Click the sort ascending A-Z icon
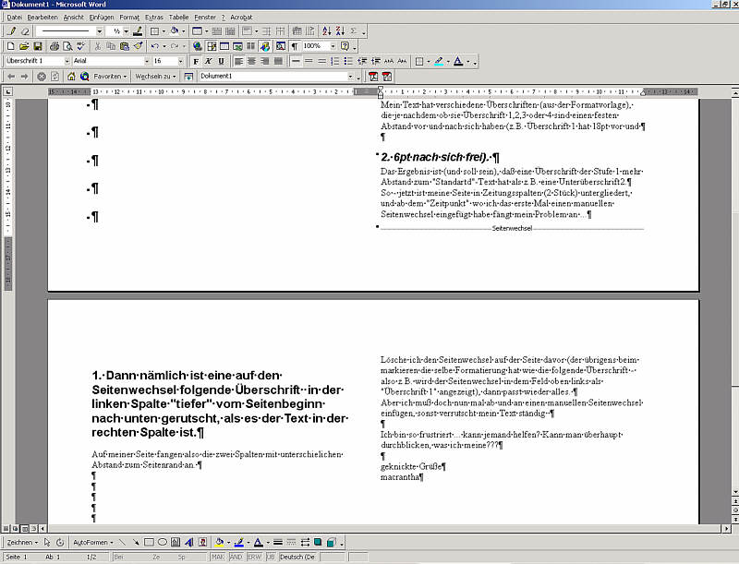The height and width of the screenshot is (564, 739). pos(321,31)
